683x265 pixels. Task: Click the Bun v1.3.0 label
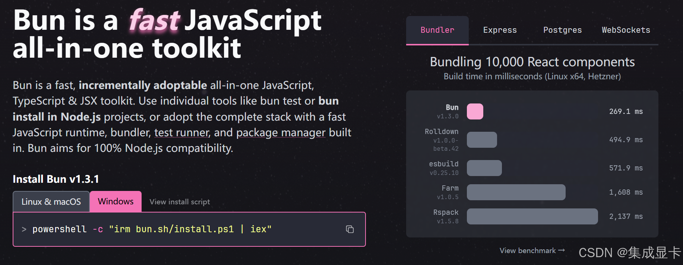448,112
